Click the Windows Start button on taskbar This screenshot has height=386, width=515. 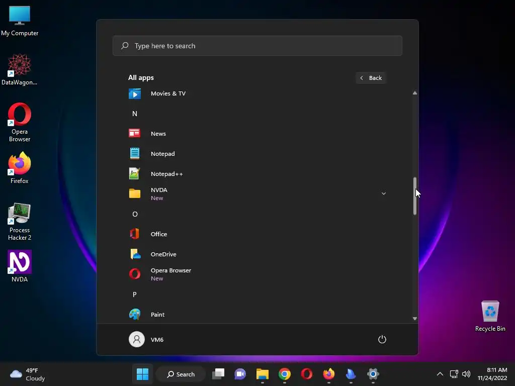coord(142,374)
